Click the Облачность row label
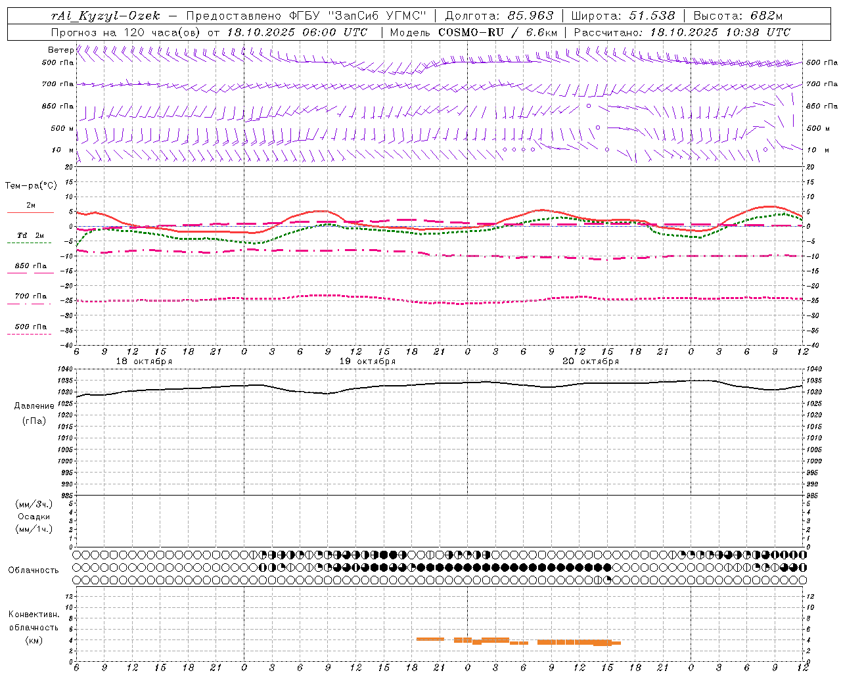The image size is (841, 673). coord(34,570)
